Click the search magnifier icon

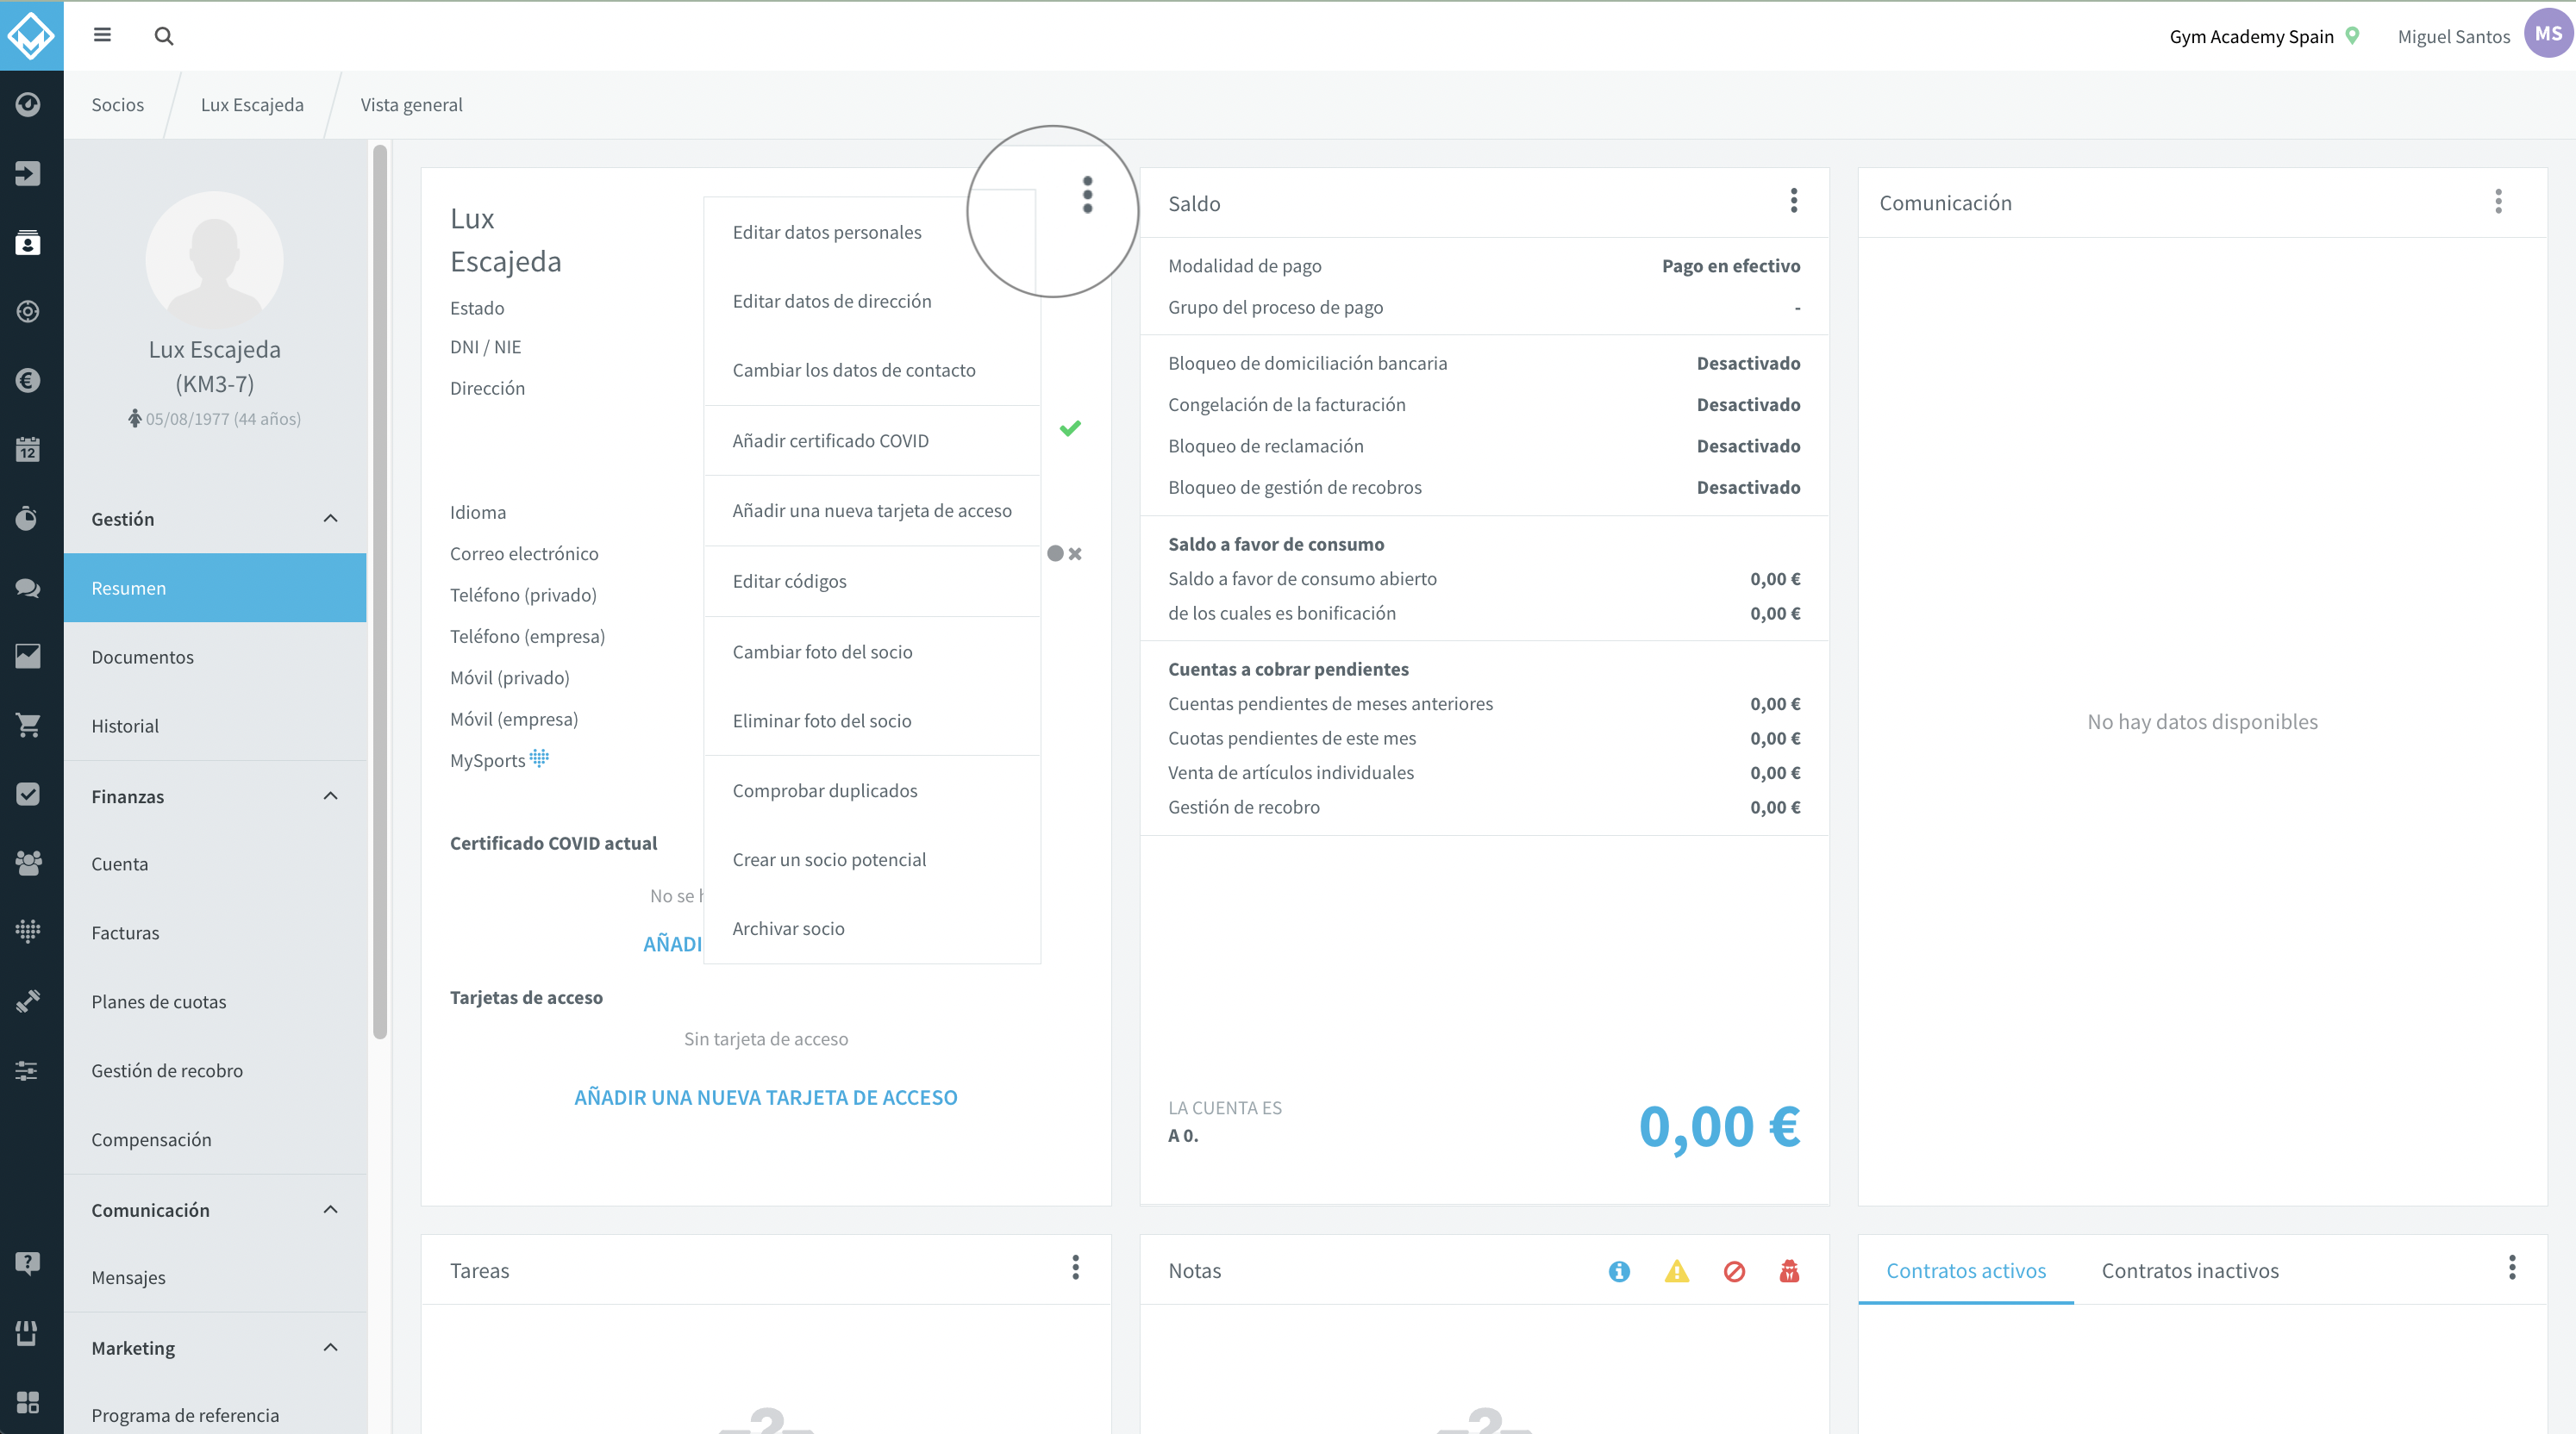[x=164, y=36]
